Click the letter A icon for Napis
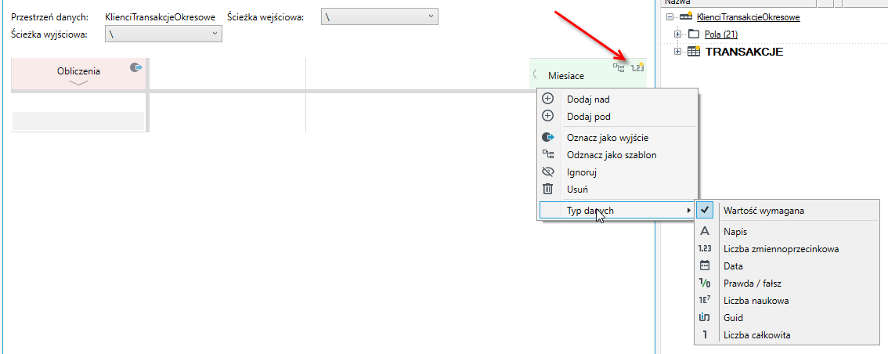The height and width of the screenshot is (354, 888). (705, 232)
